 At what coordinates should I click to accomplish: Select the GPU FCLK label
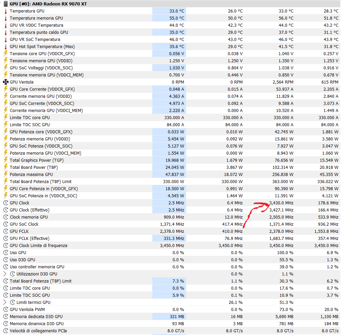click(19, 231)
